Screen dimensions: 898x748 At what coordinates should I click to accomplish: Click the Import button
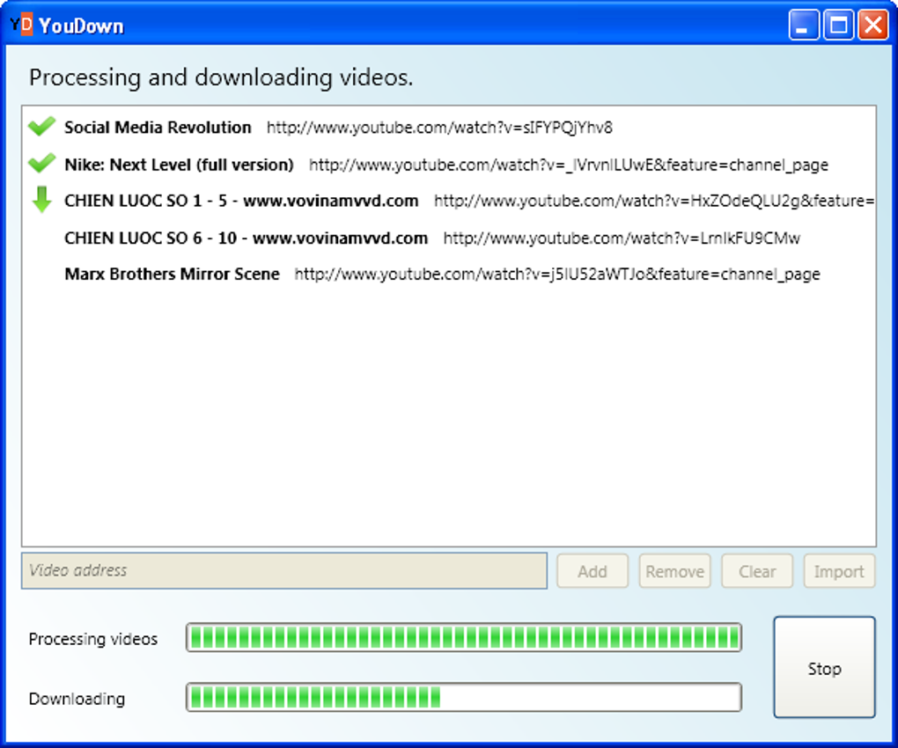coord(840,571)
